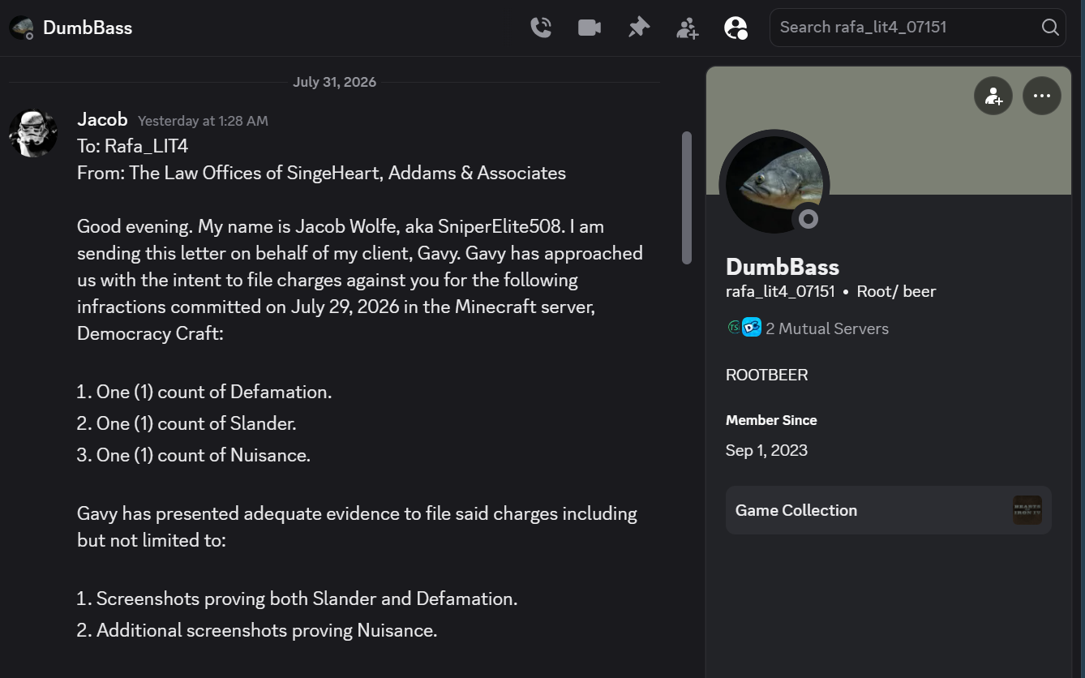
Task: Click Jacob's username in the message
Action: pos(102,119)
